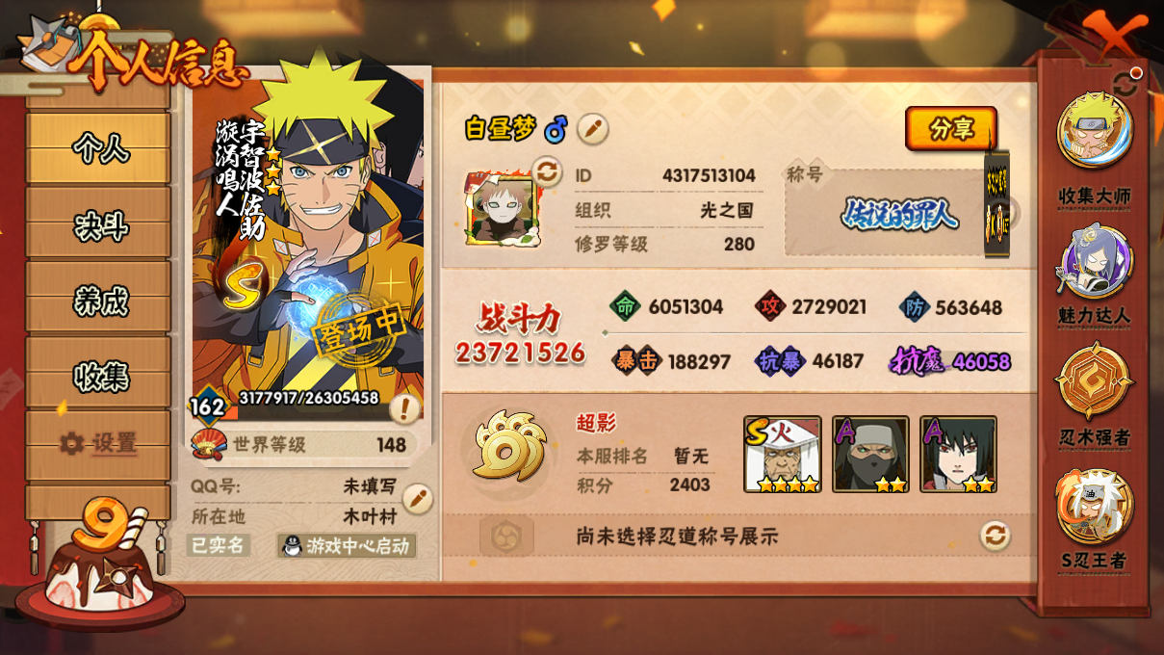Open the 养成 tab

[x=100, y=301]
